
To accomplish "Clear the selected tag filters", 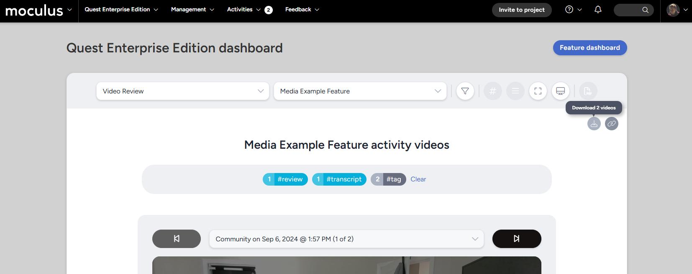I will [x=418, y=179].
